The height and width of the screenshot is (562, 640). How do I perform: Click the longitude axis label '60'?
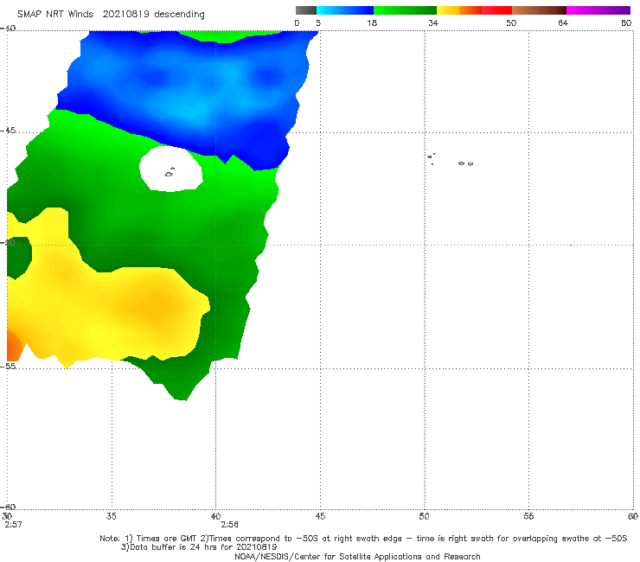(x=633, y=516)
